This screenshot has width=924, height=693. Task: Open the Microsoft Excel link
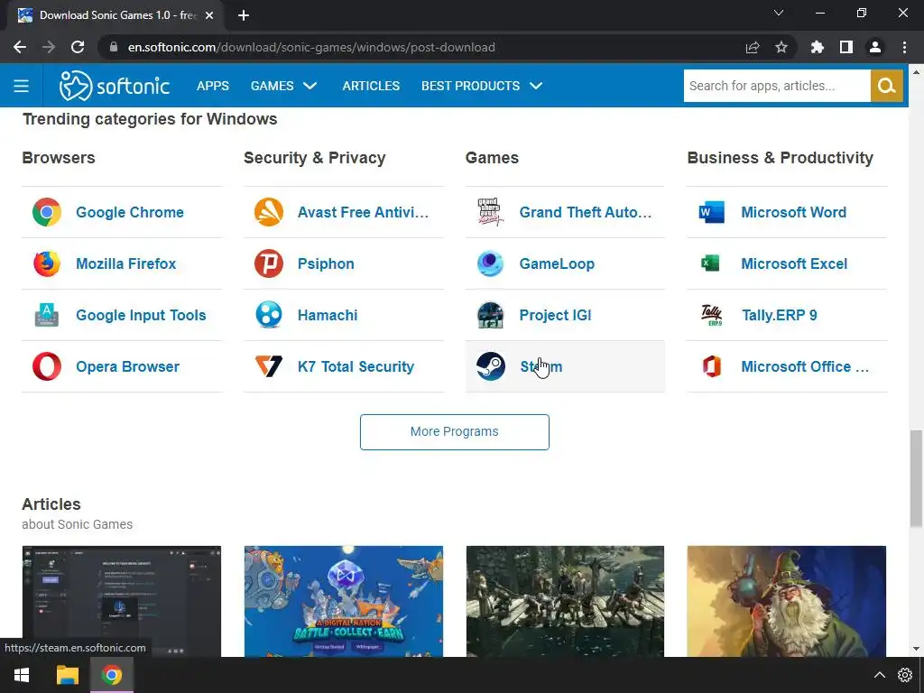click(794, 263)
